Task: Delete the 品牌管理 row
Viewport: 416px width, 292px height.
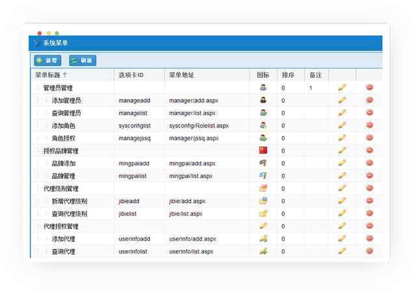Action: [369, 176]
